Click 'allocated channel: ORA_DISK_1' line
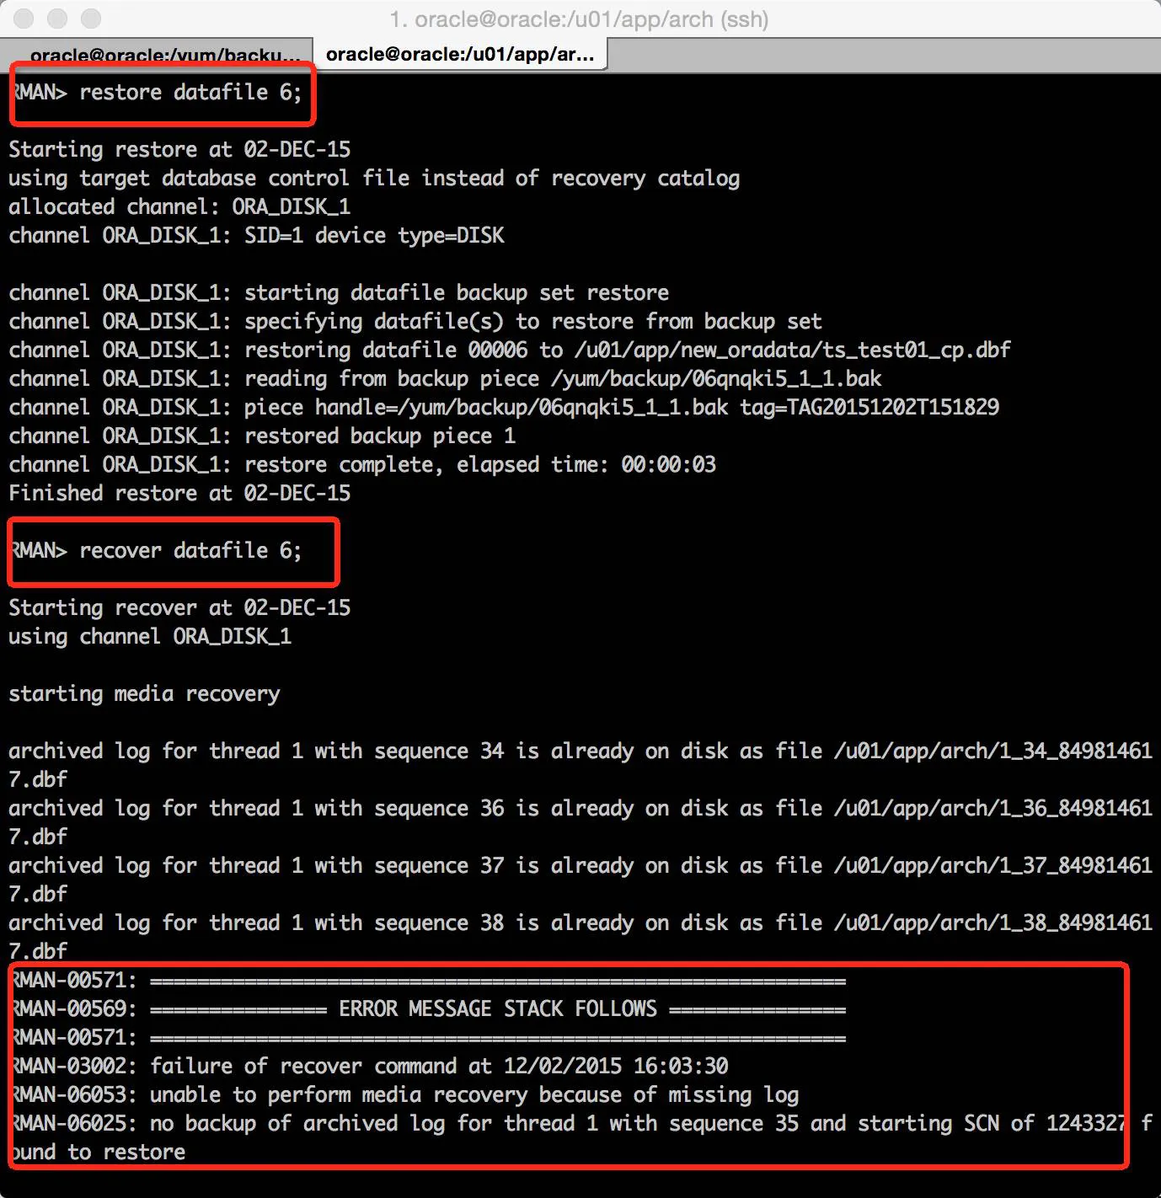This screenshot has height=1198, width=1161. (x=179, y=207)
